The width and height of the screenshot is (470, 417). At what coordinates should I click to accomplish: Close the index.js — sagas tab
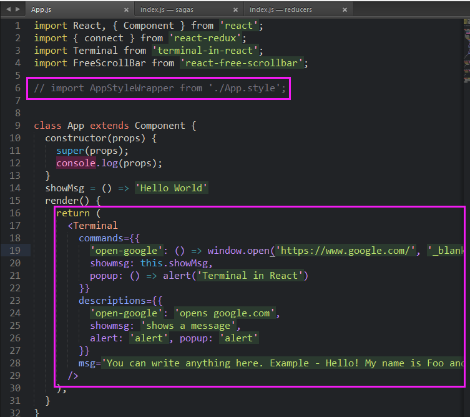(x=235, y=10)
